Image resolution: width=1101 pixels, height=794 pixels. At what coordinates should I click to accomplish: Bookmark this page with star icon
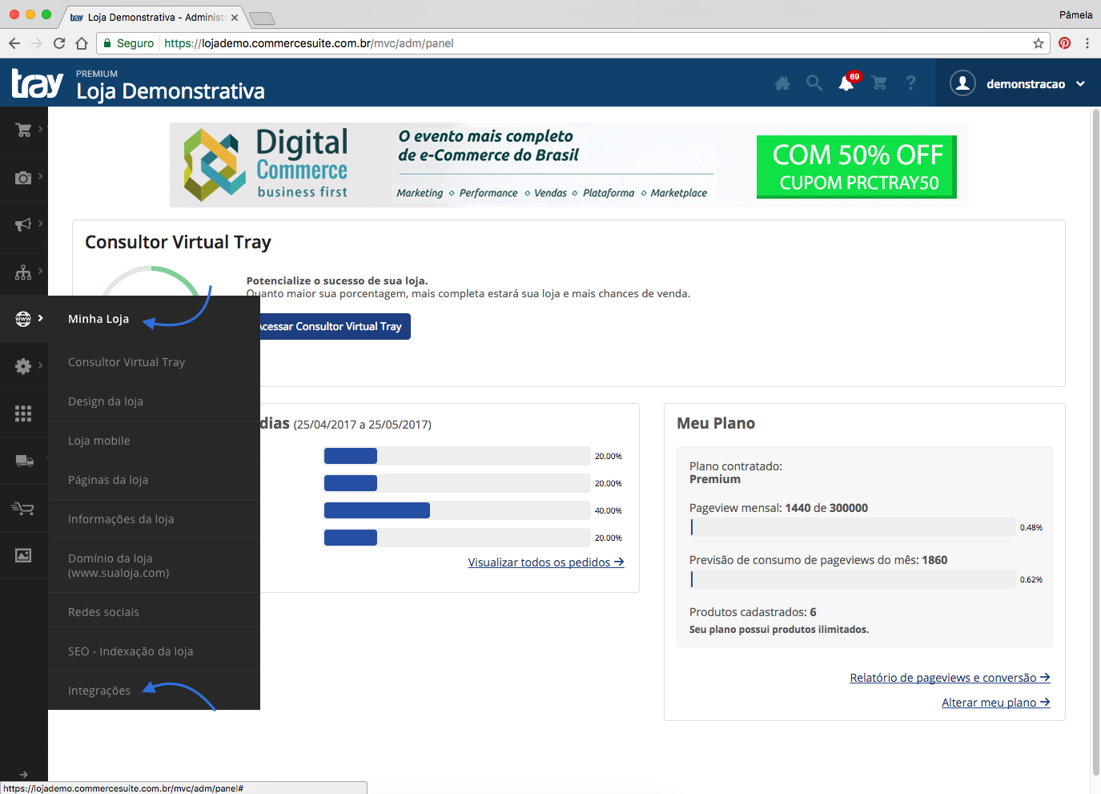[1039, 43]
